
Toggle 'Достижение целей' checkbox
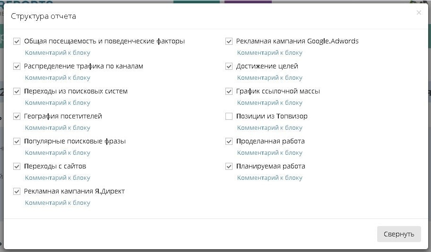click(x=229, y=67)
